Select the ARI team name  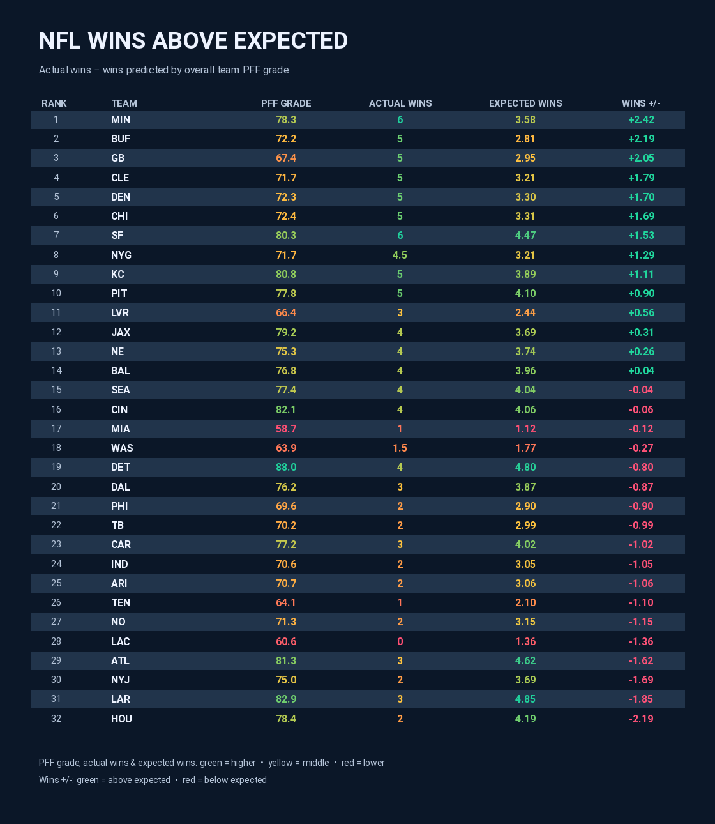click(x=119, y=583)
